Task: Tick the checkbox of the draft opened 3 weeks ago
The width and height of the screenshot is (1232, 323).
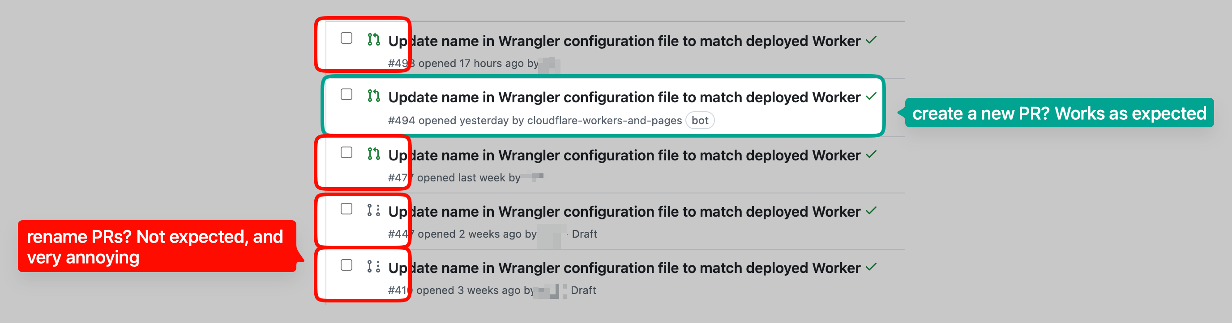Action: (346, 265)
